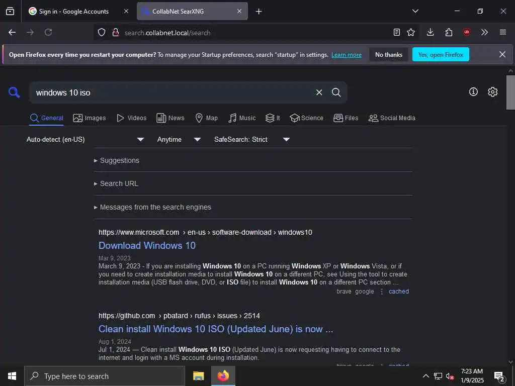Image resolution: width=515 pixels, height=386 pixels.
Task: Toggle reader view icon
Action: pyautogui.click(x=397, y=33)
